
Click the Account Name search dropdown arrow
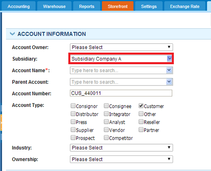click(x=169, y=70)
